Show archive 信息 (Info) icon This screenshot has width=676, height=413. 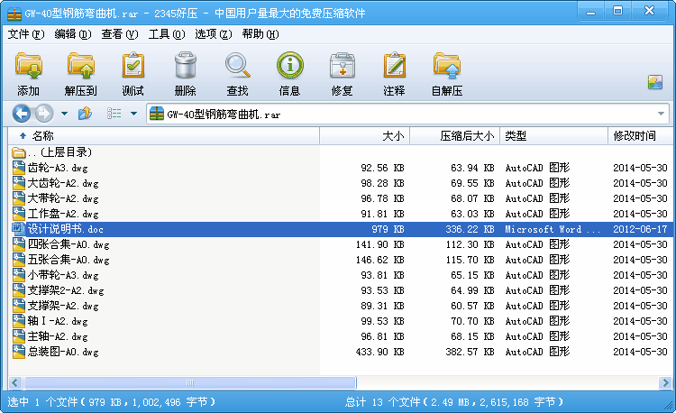tap(289, 66)
